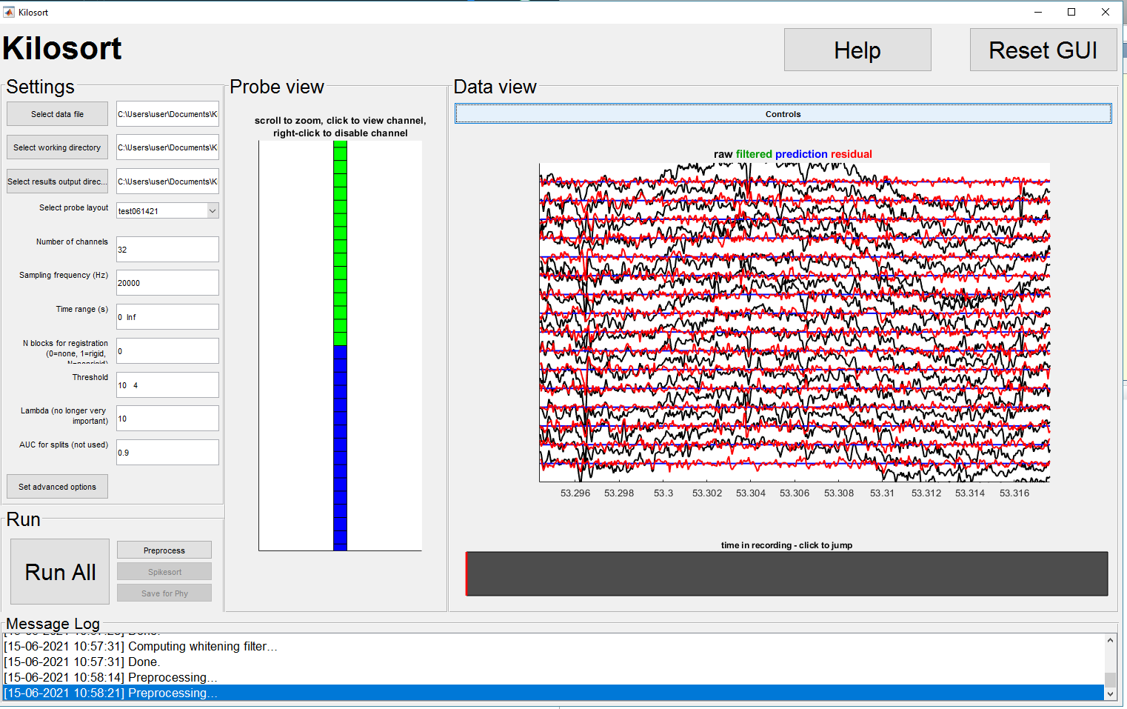This screenshot has width=1127, height=709.
Task: Click Help button
Action: pyautogui.click(x=857, y=50)
